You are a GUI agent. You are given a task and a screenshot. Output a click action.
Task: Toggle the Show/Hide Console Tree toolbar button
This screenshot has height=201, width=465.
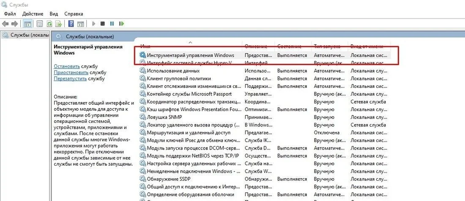pos(27,24)
